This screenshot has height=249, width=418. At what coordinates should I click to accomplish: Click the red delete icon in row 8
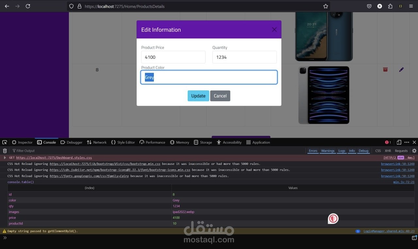tap(385, 70)
